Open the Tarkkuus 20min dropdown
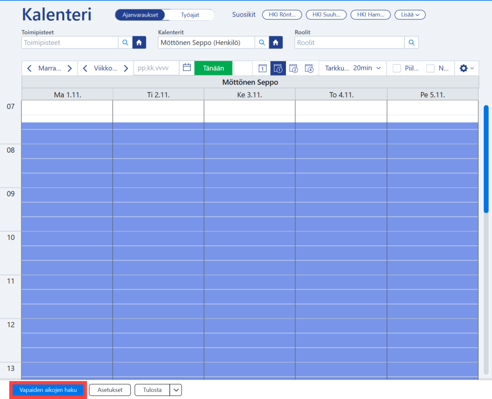492x399 pixels. pyautogui.click(x=353, y=68)
